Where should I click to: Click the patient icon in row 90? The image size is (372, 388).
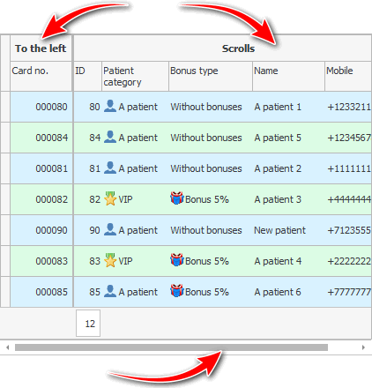110,230
